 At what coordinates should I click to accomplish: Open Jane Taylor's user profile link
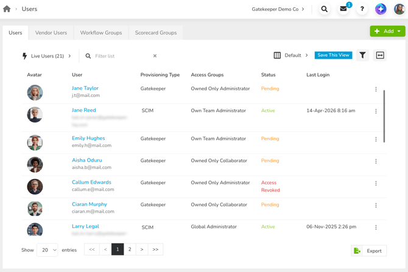(85, 88)
